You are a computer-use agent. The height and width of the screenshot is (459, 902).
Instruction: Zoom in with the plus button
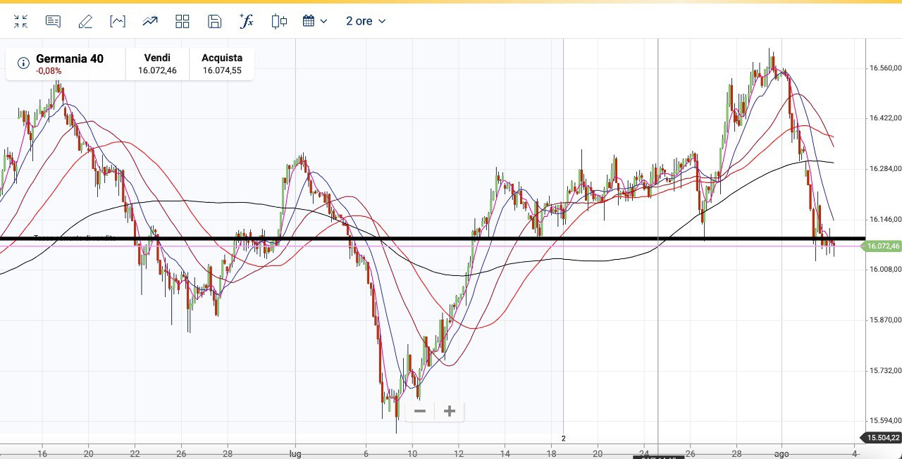[x=450, y=411]
